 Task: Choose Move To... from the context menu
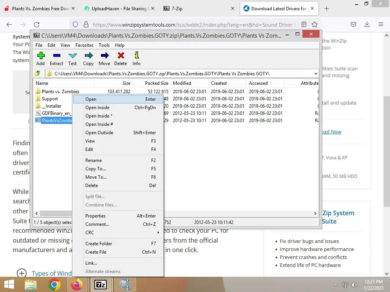[x=118, y=177]
